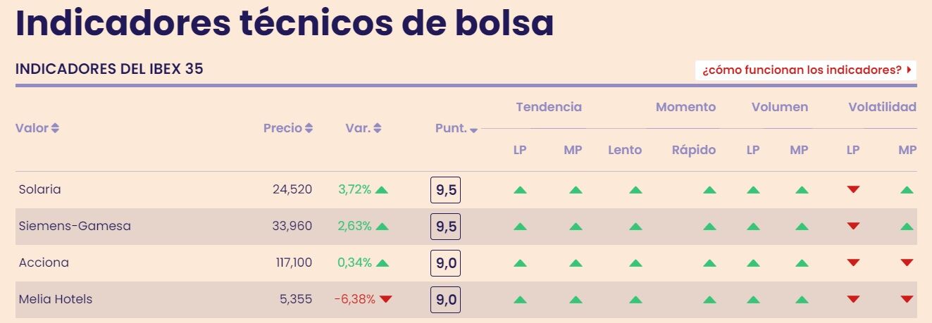Viewport: 932px width, 323px height.
Task: Click the Volatilidad column group header
Action: point(882,107)
